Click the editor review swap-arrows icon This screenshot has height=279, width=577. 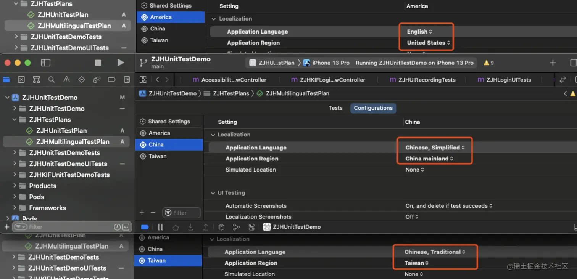pyautogui.click(x=562, y=80)
